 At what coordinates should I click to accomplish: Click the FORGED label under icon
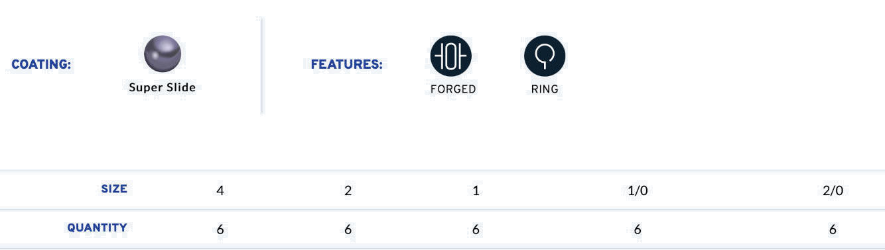pyautogui.click(x=453, y=89)
